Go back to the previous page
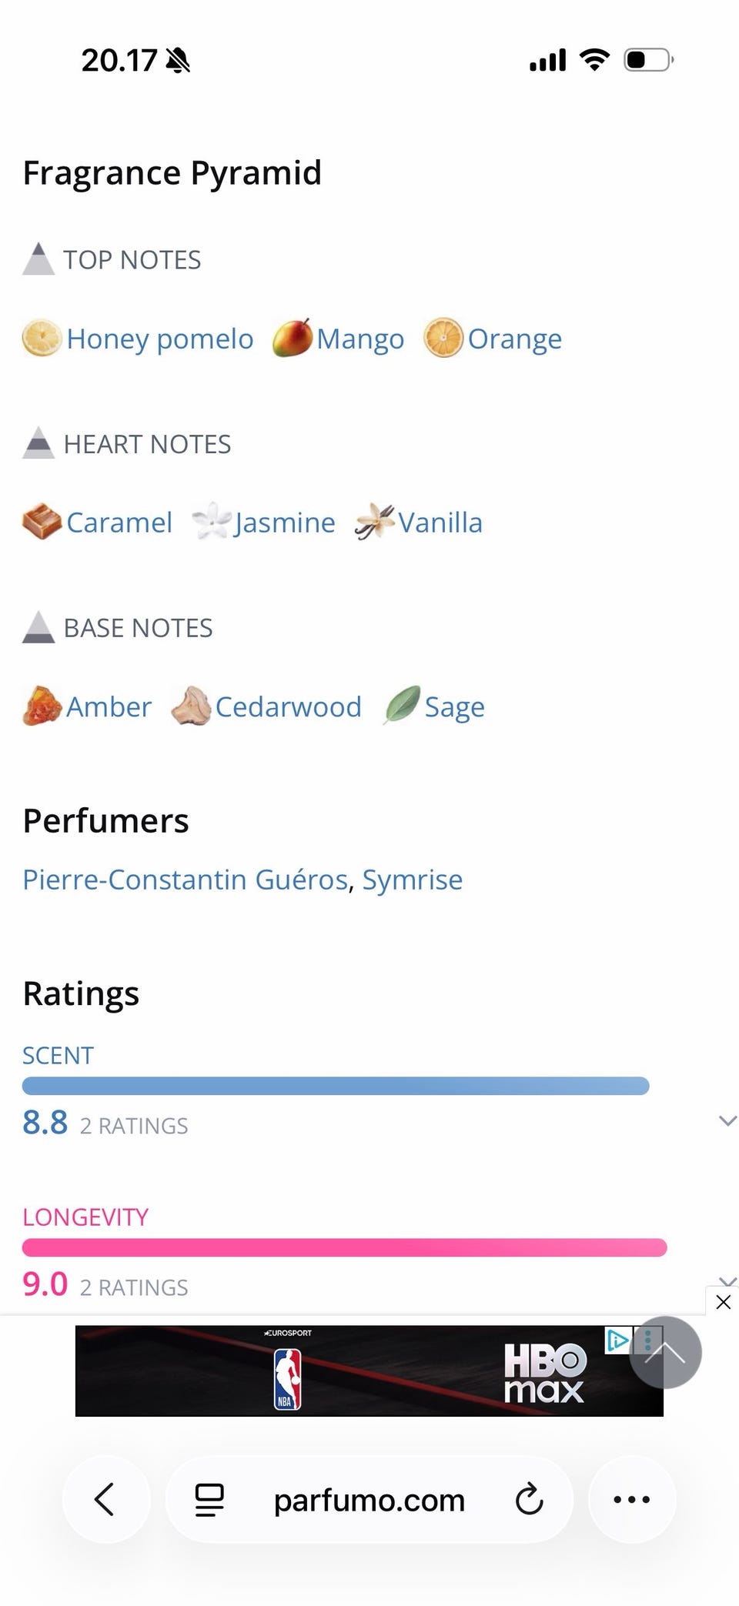The height and width of the screenshot is (1606, 739). pyautogui.click(x=105, y=1499)
